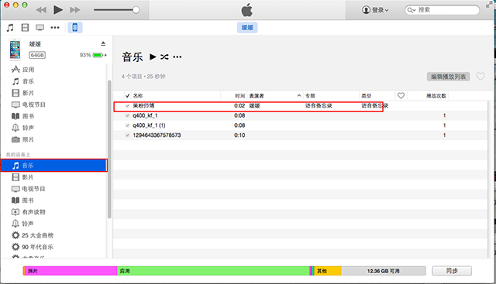Click the heart loved column header
The width and height of the screenshot is (496, 284).
tap(401, 95)
